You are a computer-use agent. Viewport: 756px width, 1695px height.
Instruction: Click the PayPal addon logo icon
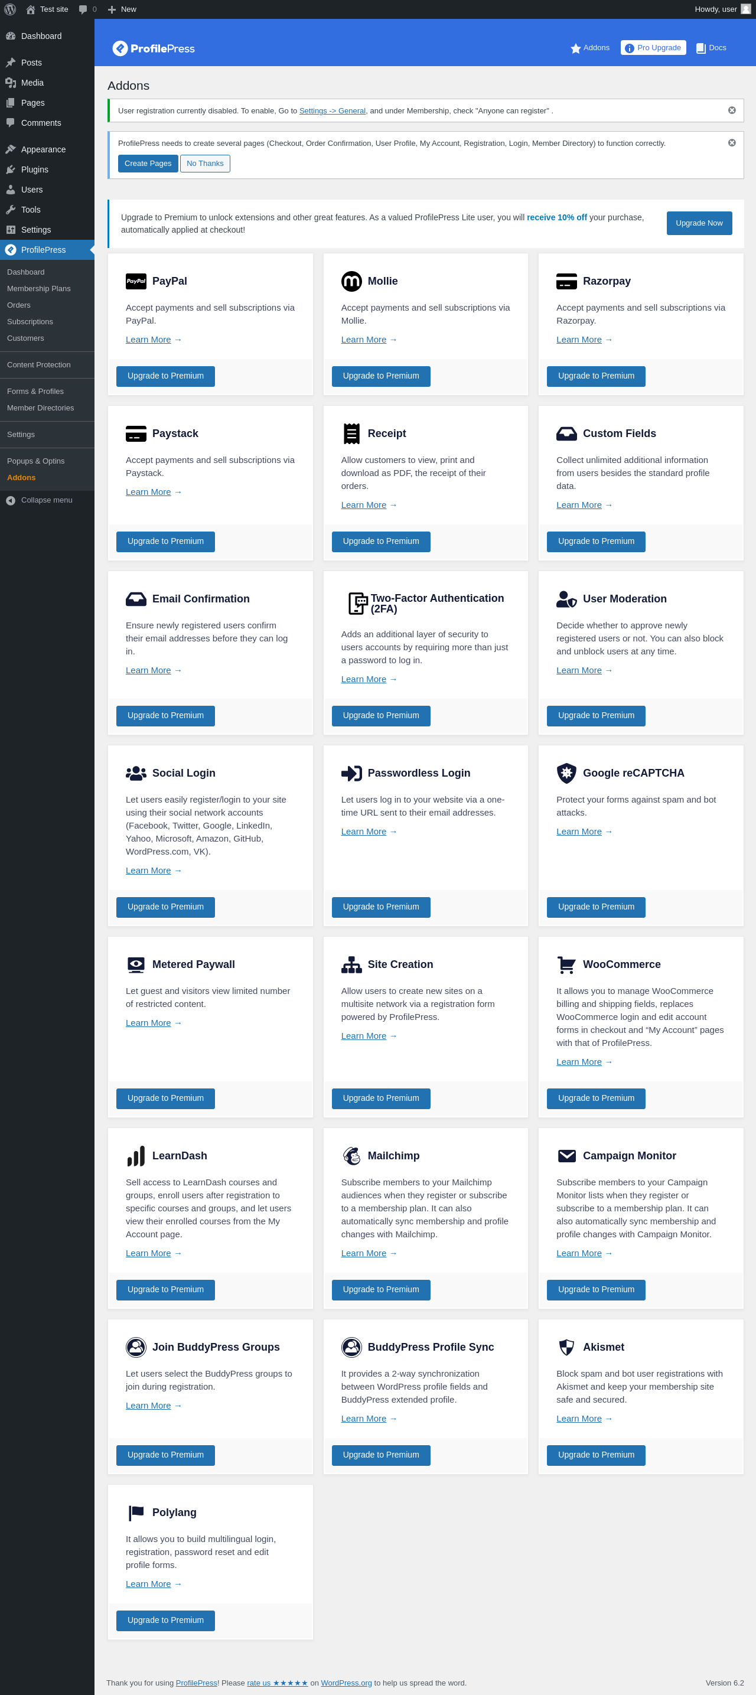tap(136, 281)
